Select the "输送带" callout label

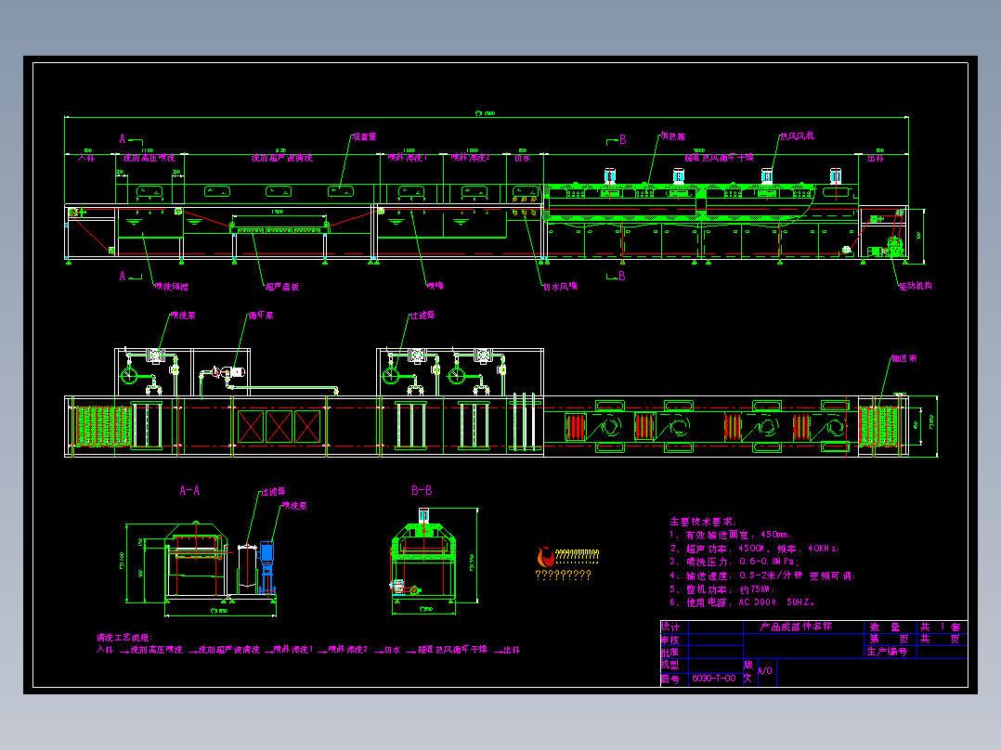(x=904, y=358)
